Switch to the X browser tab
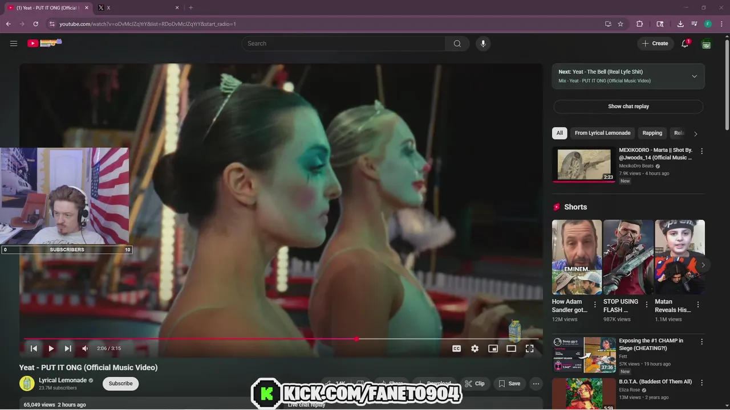The height and width of the screenshot is (410, 730). point(139,7)
